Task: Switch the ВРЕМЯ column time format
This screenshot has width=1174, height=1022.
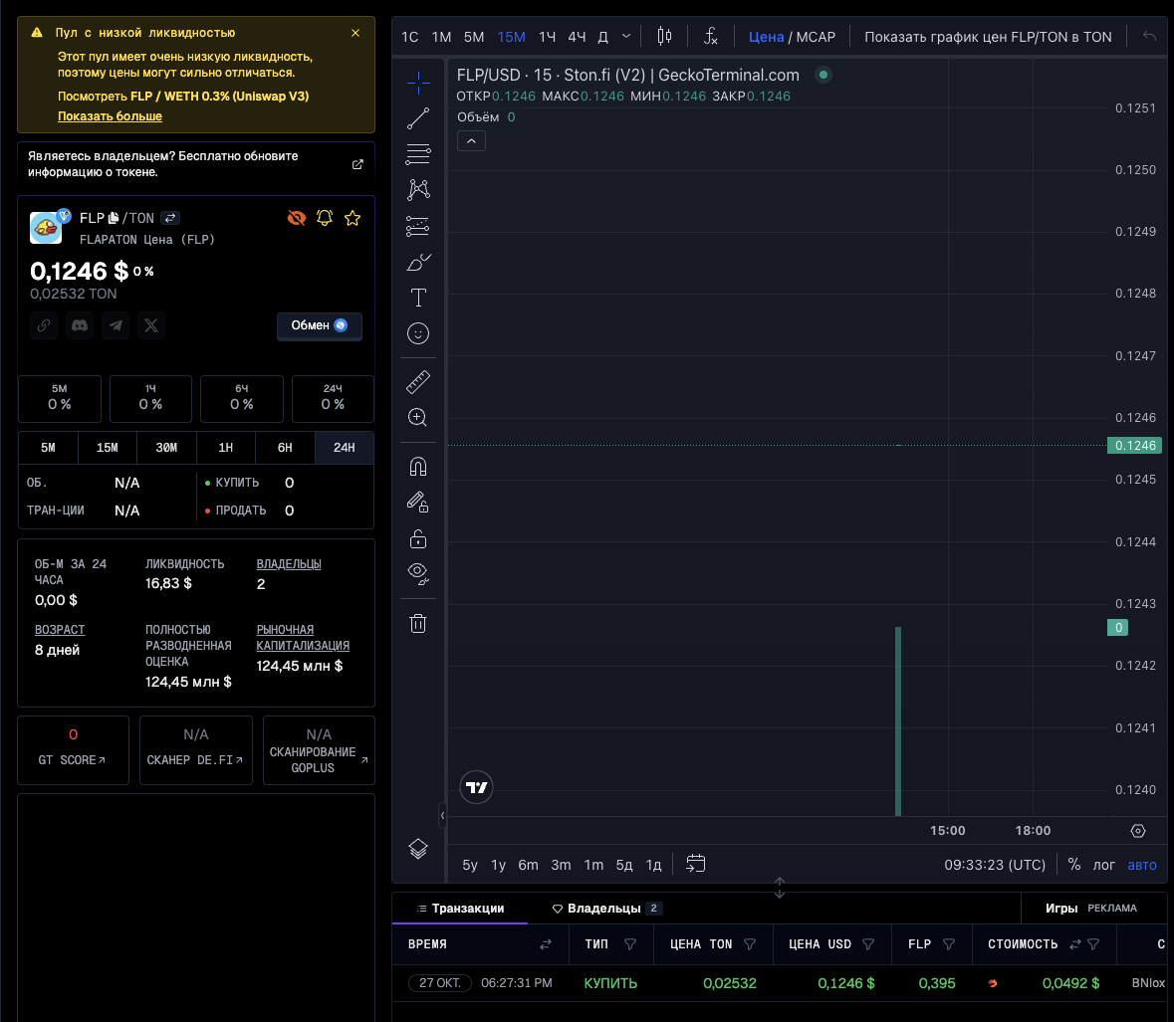Action: coord(546,944)
